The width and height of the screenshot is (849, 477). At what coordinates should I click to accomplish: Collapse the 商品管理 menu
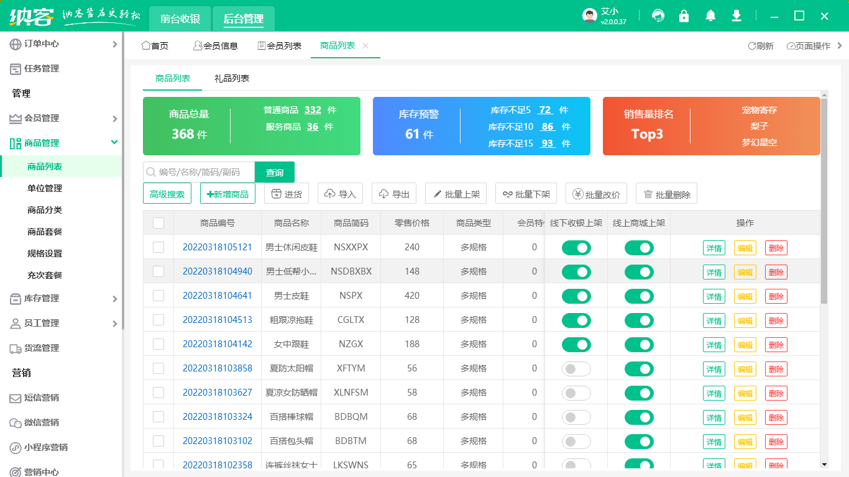pyautogui.click(x=114, y=143)
